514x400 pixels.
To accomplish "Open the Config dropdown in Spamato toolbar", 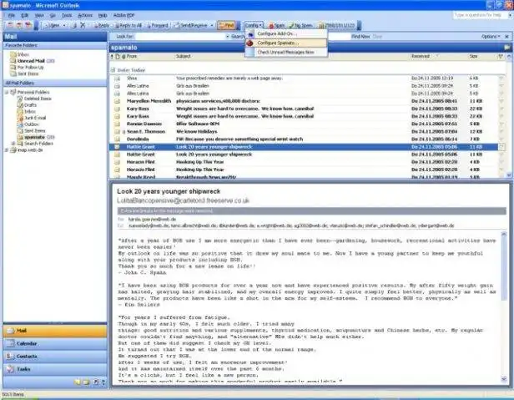I will coord(253,25).
